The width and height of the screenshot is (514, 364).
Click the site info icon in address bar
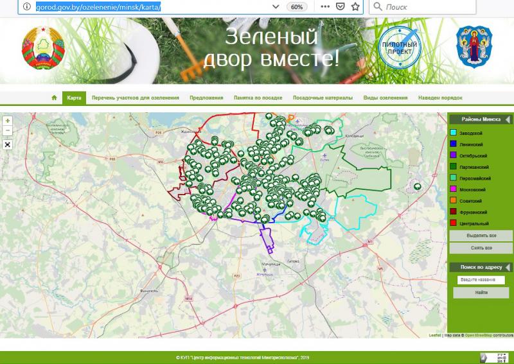coord(26,6)
